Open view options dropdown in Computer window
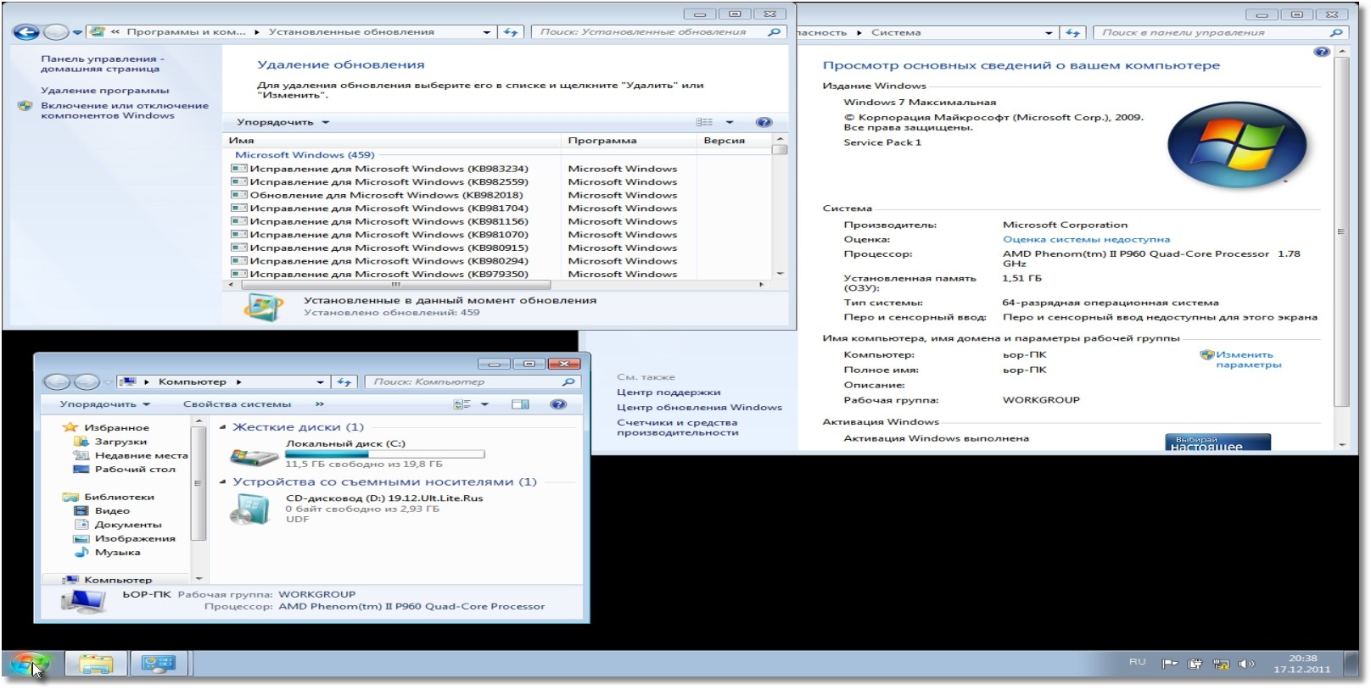The image size is (1371, 690). (x=484, y=404)
